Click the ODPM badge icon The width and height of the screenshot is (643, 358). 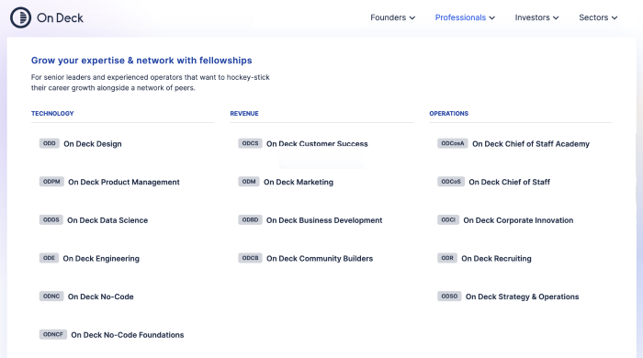tap(51, 182)
